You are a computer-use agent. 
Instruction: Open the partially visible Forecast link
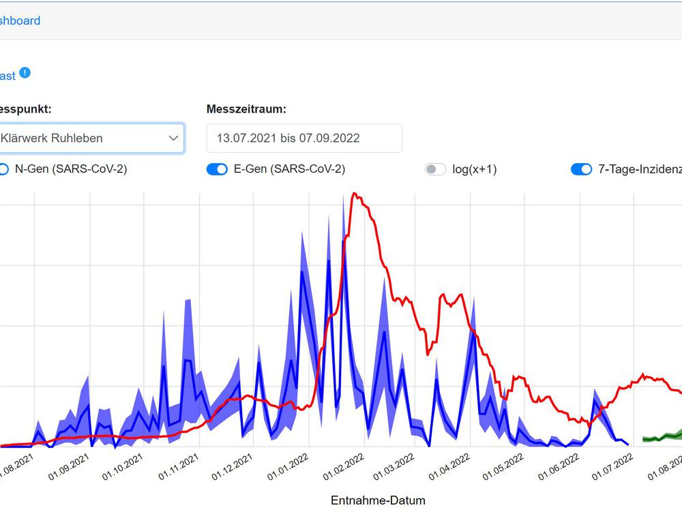pos(8,76)
